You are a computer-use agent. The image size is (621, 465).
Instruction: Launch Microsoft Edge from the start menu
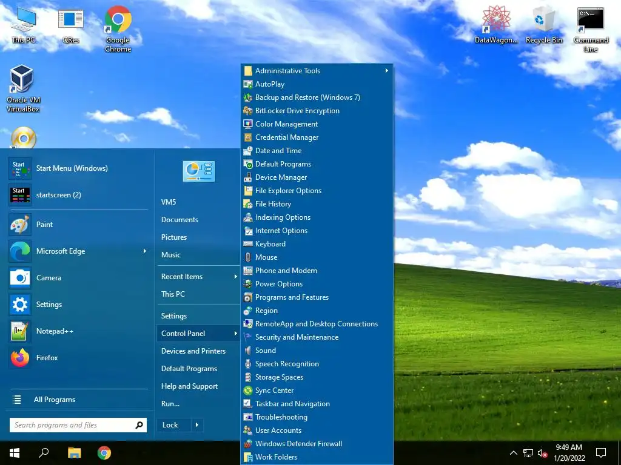78,251
